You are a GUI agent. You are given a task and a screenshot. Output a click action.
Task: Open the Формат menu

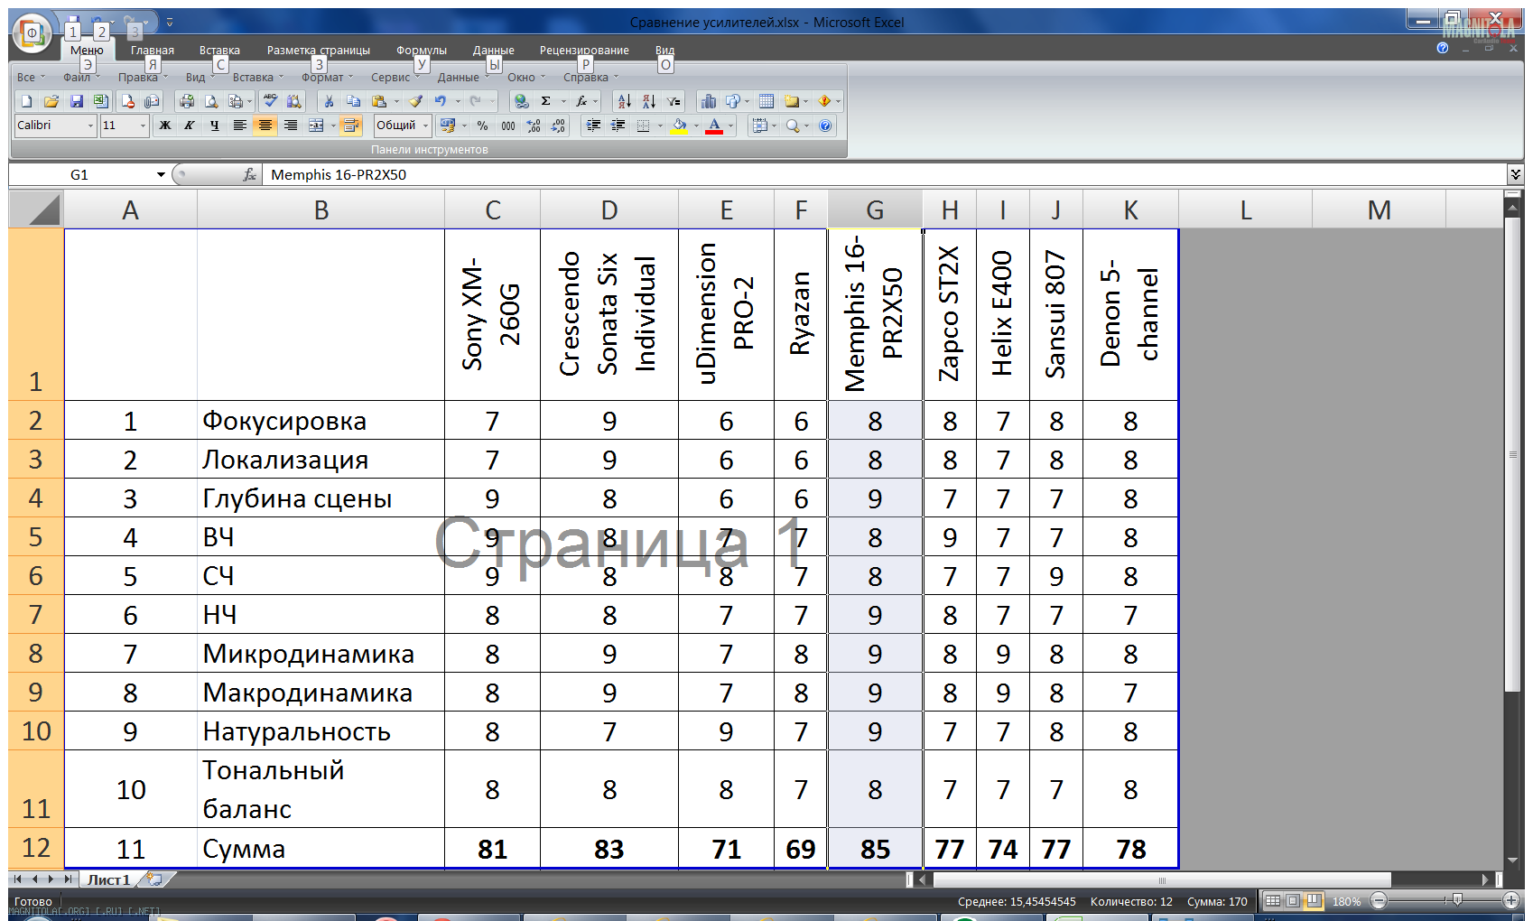[328, 77]
